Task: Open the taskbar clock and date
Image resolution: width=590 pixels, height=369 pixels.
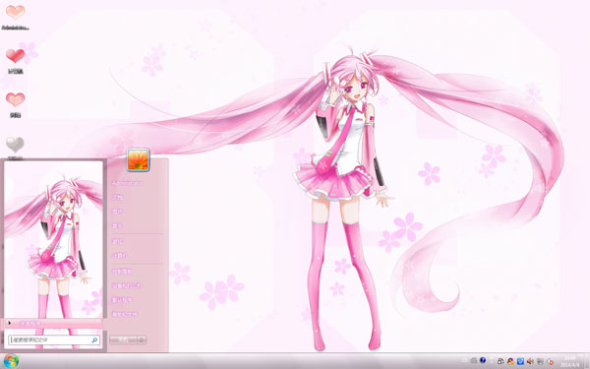Action: coord(569,361)
